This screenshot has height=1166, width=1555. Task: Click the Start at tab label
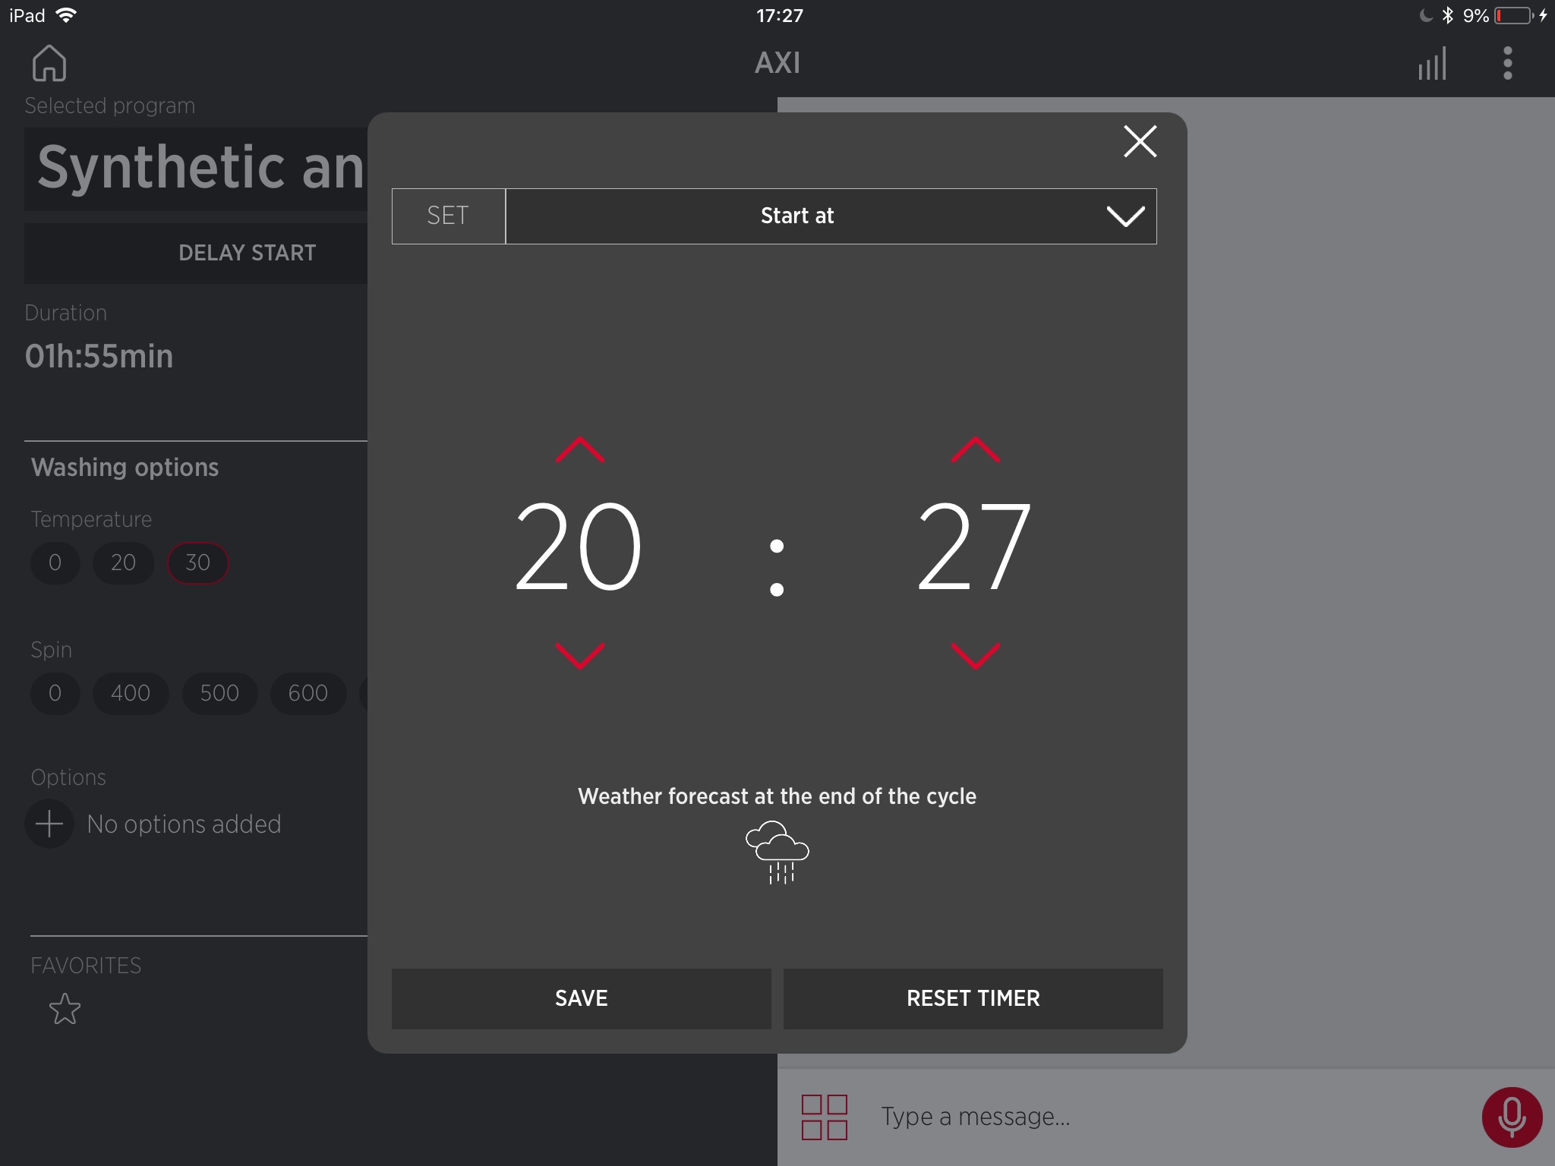796,217
